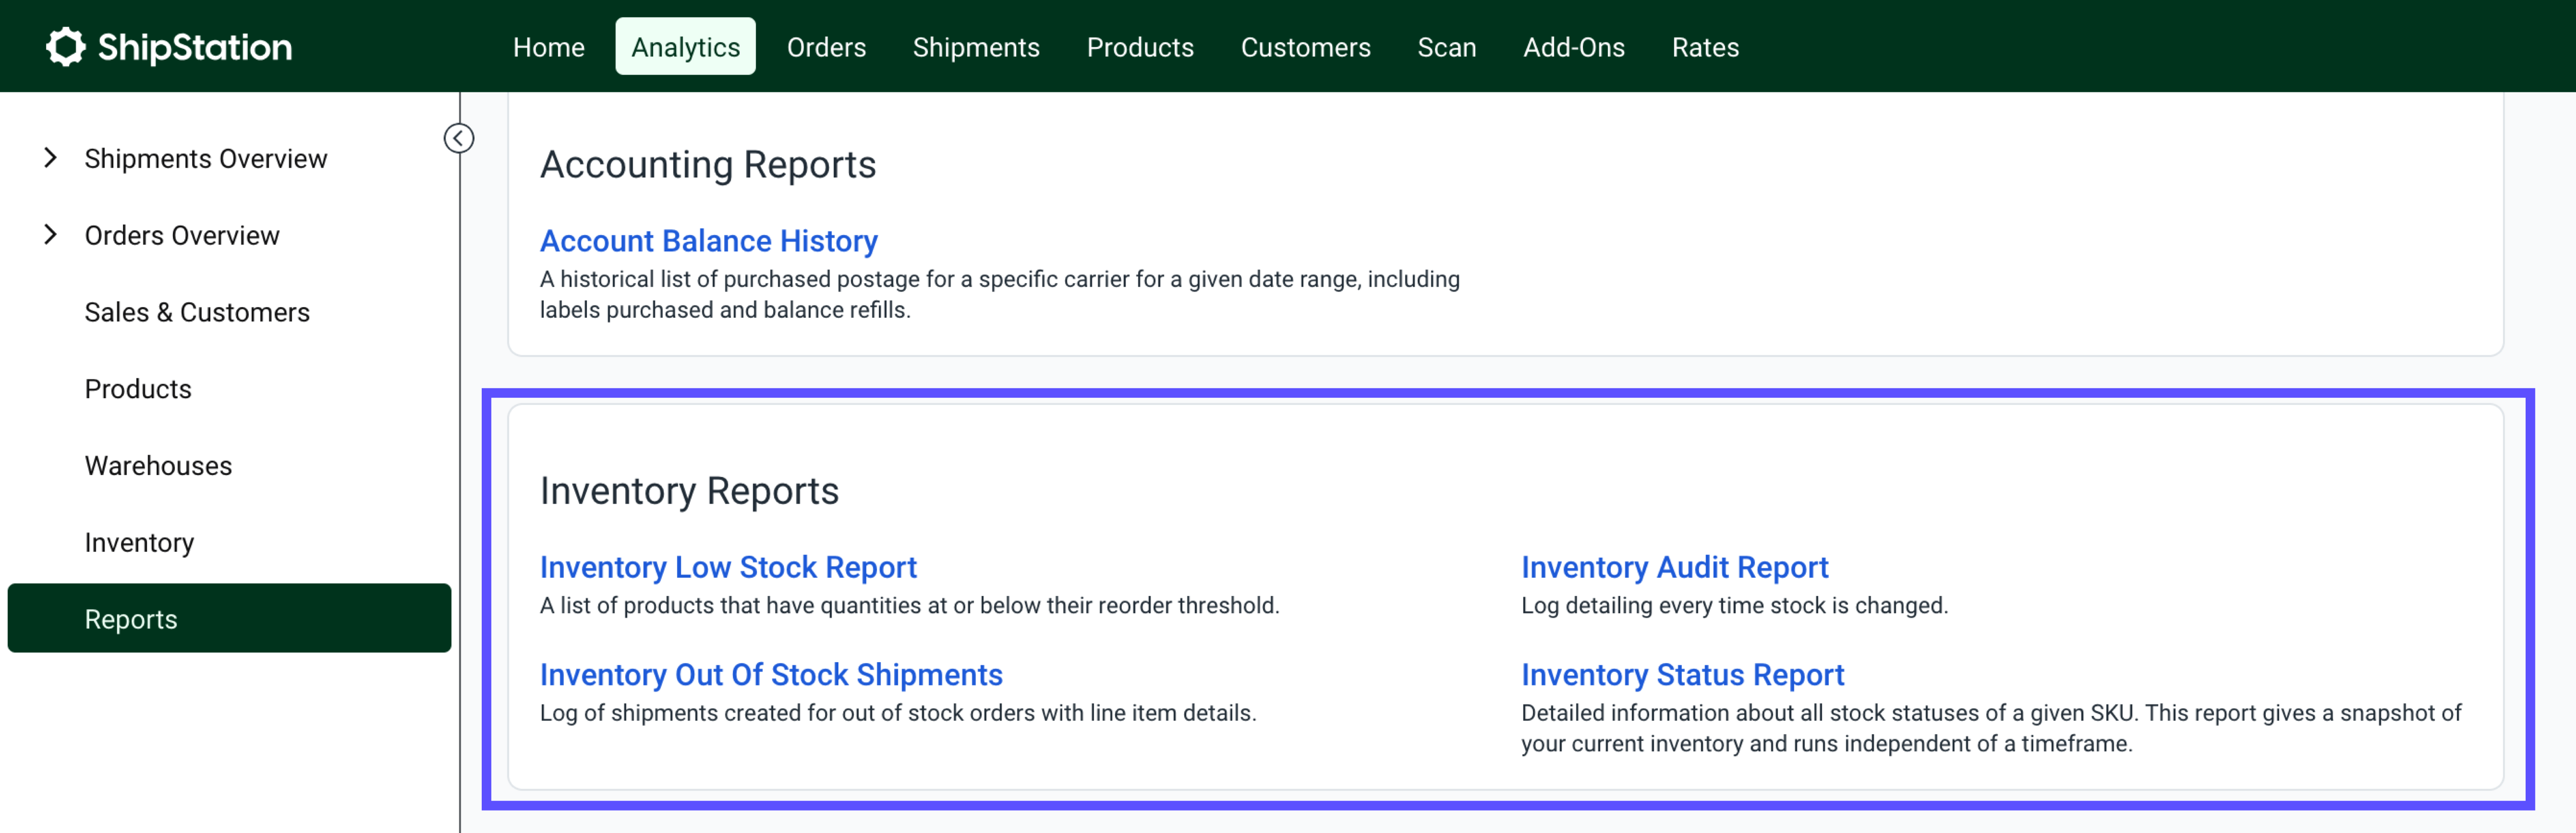Switch to the Home tab
The height and width of the screenshot is (833, 2576).
(x=548, y=46)
